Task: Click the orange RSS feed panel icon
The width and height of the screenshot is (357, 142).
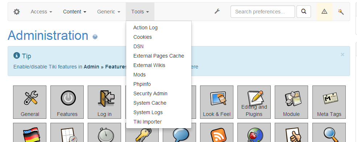Action: [x=216, y=133]
